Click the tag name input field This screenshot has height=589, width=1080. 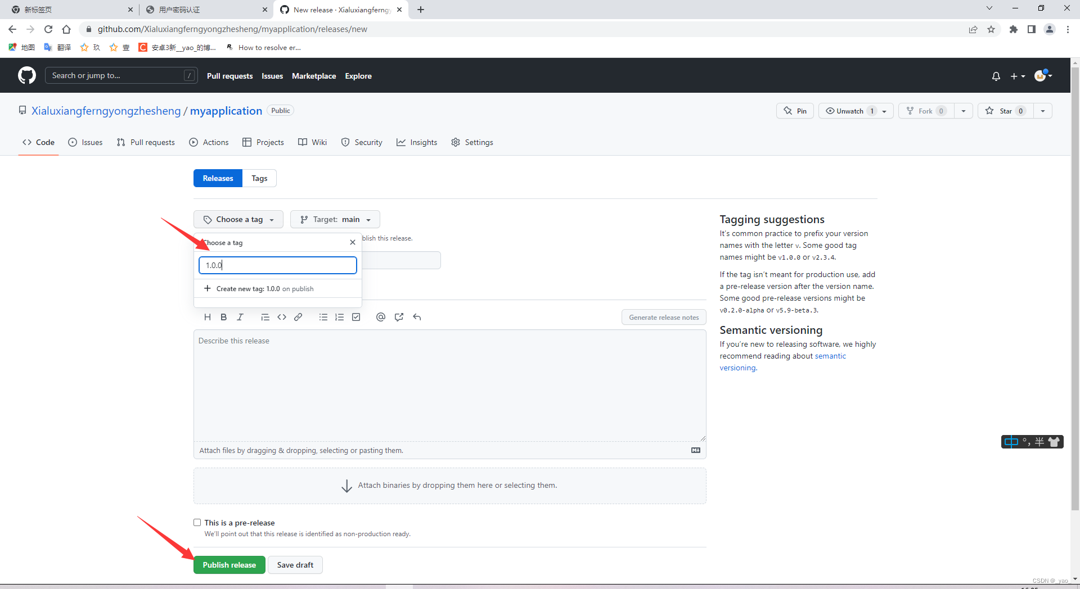pyautogui.click(x=278, y=265)
